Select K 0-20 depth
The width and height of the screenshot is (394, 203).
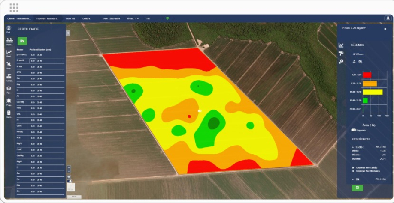pyautogui.click(x=33, y=90)
